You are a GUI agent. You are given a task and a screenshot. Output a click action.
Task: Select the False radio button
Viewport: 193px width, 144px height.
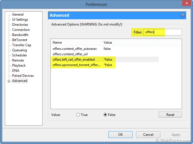pos(105,115)
